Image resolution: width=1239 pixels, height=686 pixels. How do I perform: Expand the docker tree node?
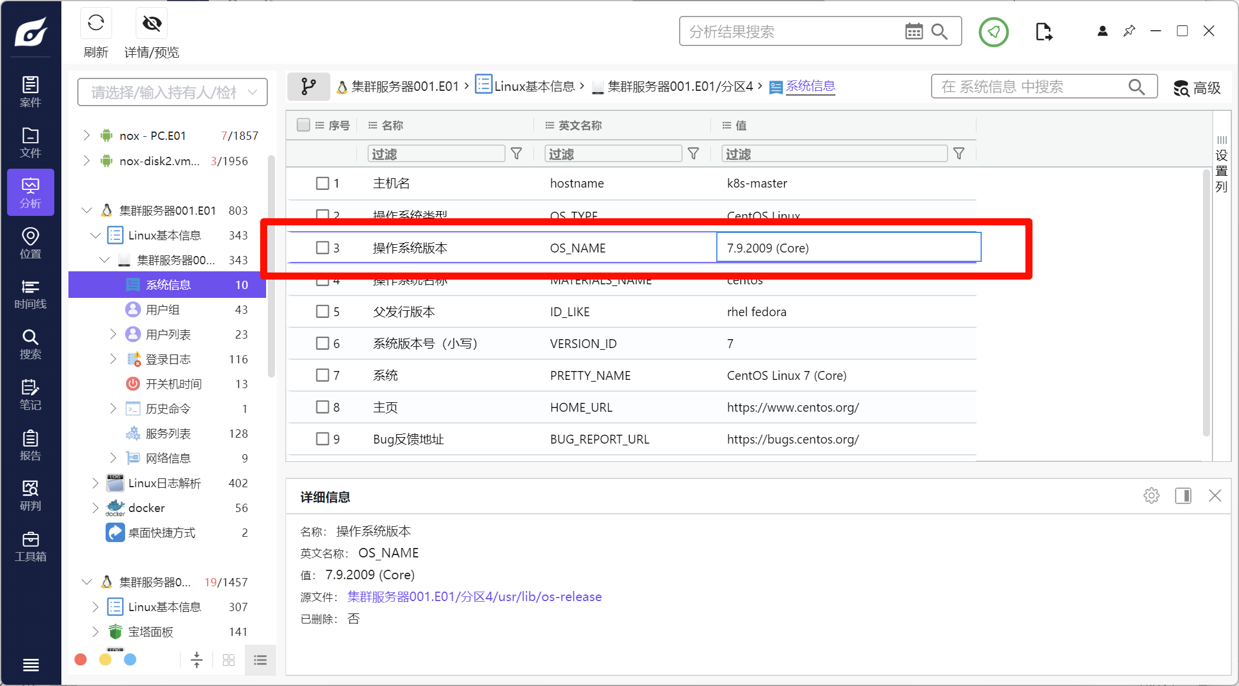pos(96,508)
